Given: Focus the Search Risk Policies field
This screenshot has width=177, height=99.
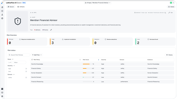Looking at the screenshot, I should pyautogui.click(x=19, y=55).
